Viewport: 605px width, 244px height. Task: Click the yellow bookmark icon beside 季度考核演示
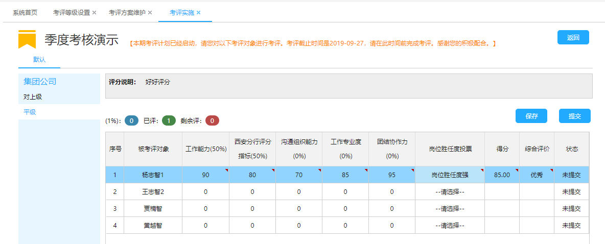(27, 39)
